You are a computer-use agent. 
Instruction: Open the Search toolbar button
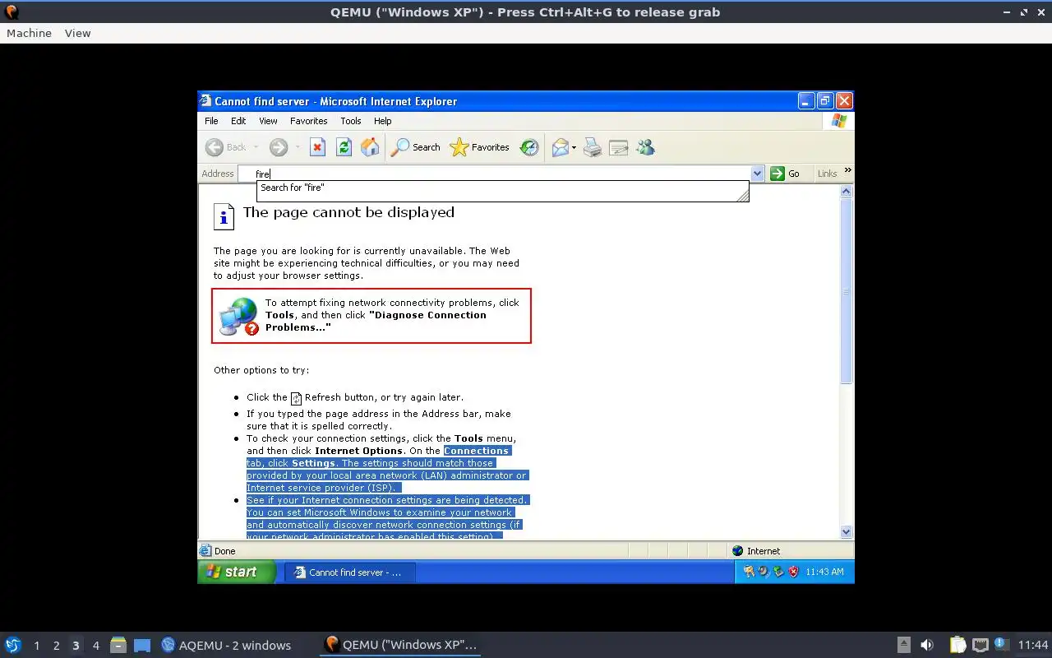[x=416, y=147]
